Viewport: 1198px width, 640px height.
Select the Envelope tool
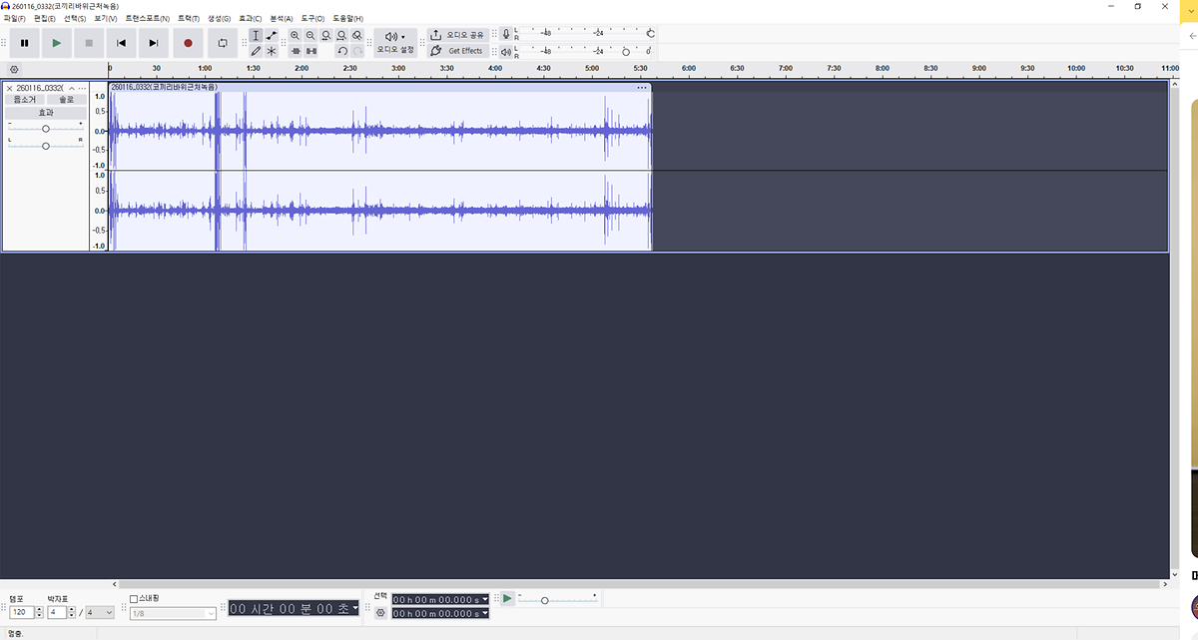coord(272,36)
